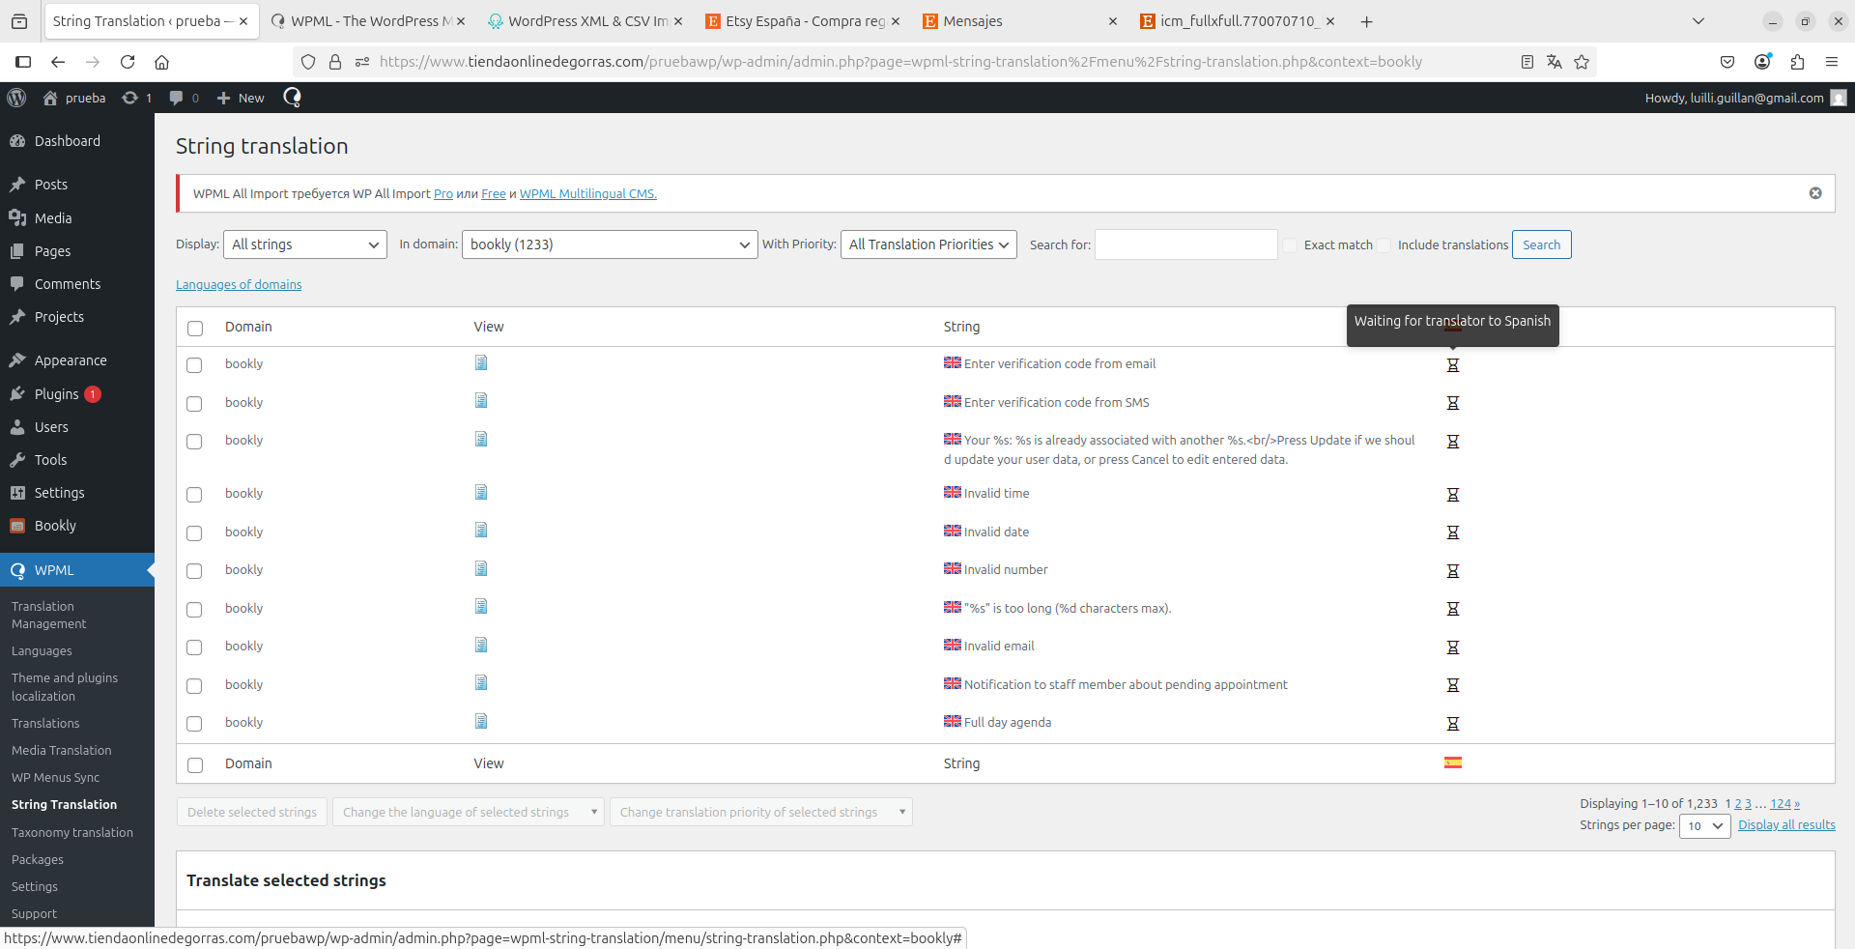Click the Spanish flag in table footer
The width and height of the screenshot is (1855, 949).
1452,762
